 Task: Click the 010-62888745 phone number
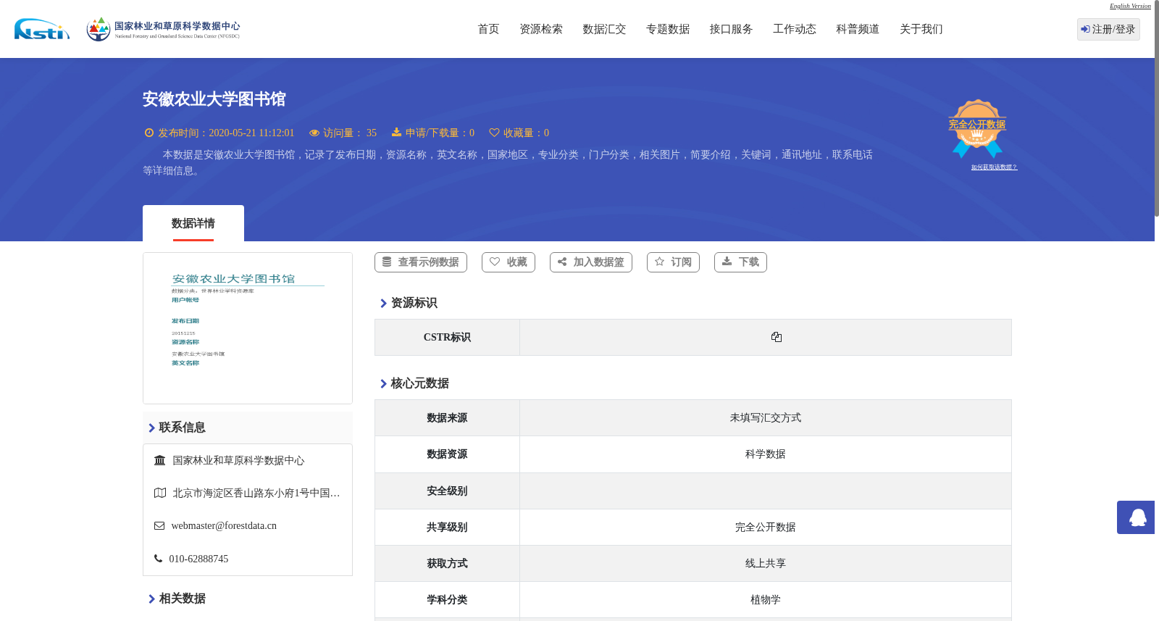pos(198,559)
